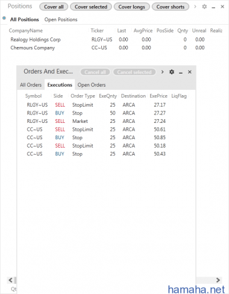Click the Cancel selected button

134,72
